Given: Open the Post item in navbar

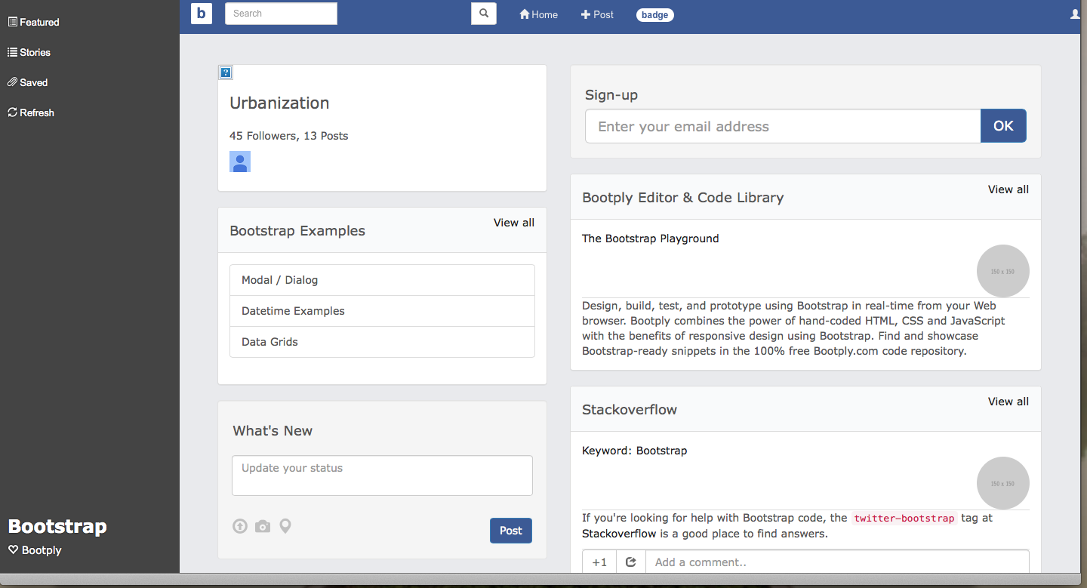Looking at the screenshot, I should pyautogui.click(x=597, y=14).
